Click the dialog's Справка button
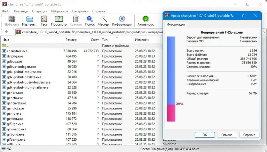 [x=249, y=135]
